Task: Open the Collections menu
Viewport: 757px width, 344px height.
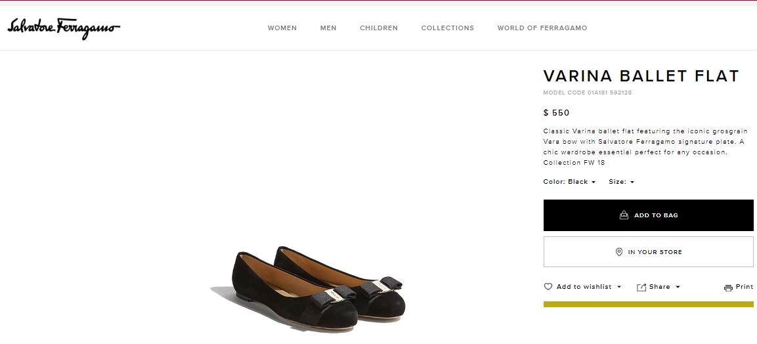Action: coord(448,28)
